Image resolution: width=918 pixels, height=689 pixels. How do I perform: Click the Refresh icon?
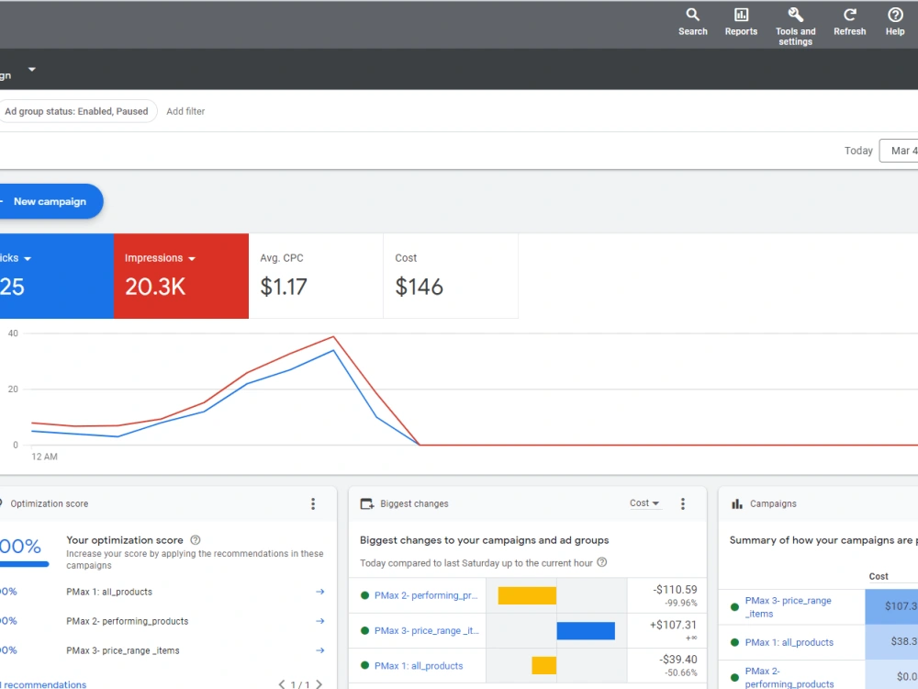pos(849,16)
